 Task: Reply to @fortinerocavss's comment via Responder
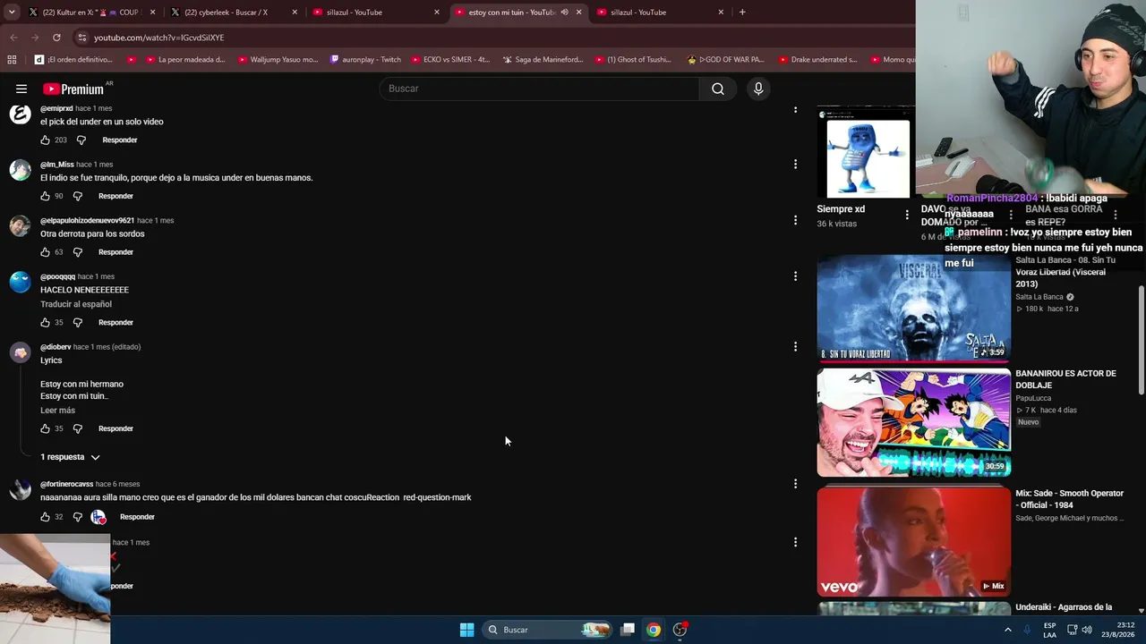pos(137,517)
